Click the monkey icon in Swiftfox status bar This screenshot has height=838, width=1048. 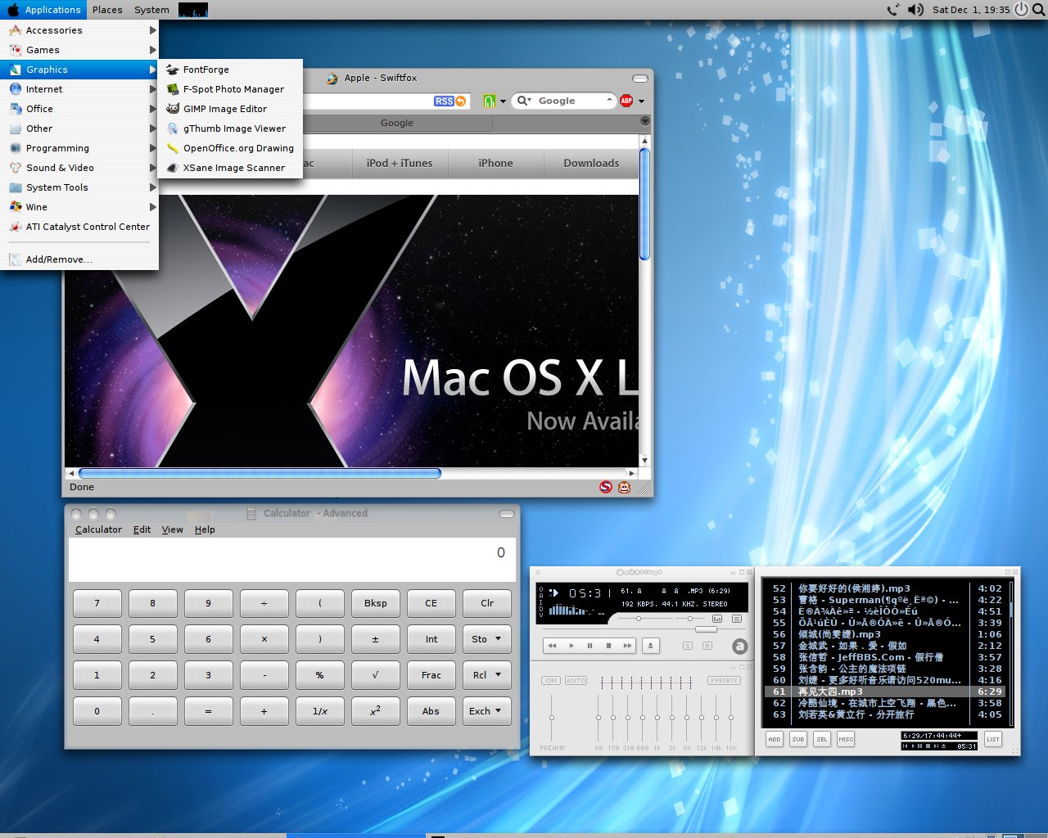[625, 487]
